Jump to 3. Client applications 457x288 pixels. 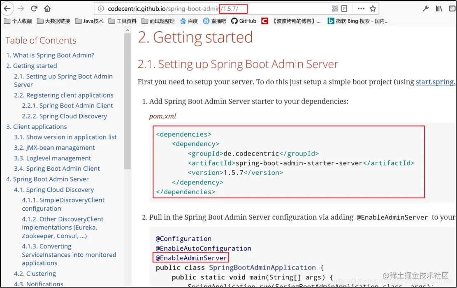coord(37,126)
